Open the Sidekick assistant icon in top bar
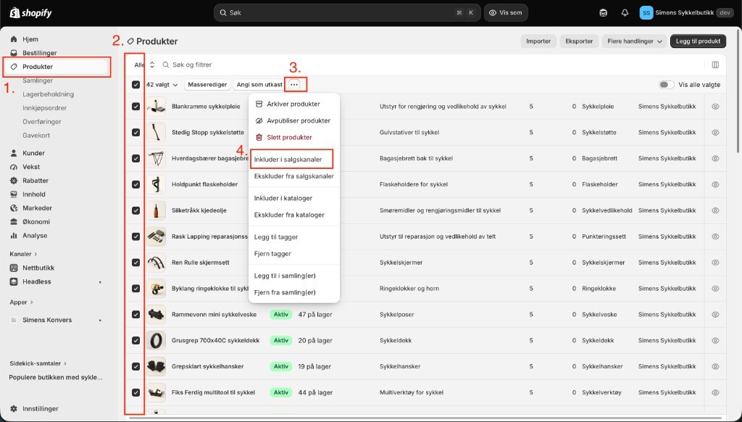 603,13
